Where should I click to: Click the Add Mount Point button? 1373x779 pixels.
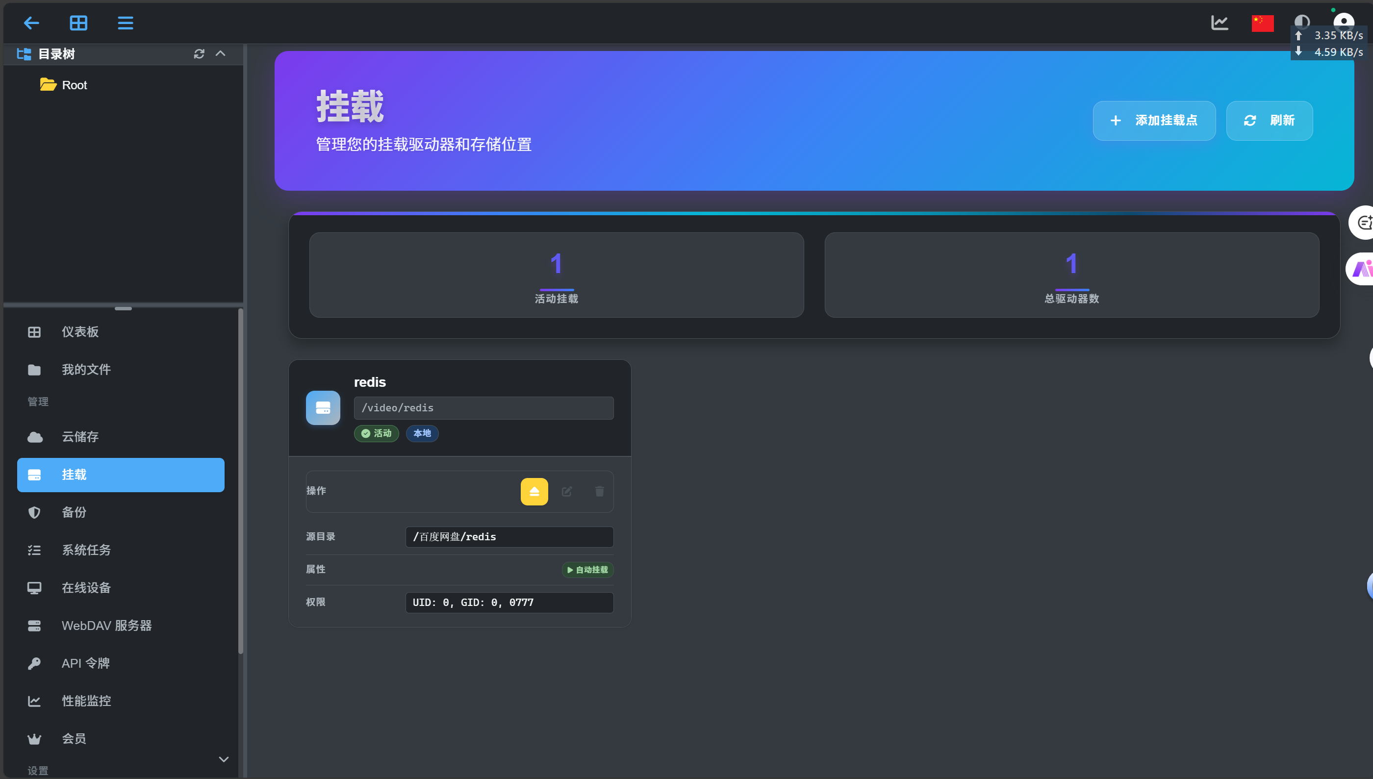click(x=1154, y=121)
